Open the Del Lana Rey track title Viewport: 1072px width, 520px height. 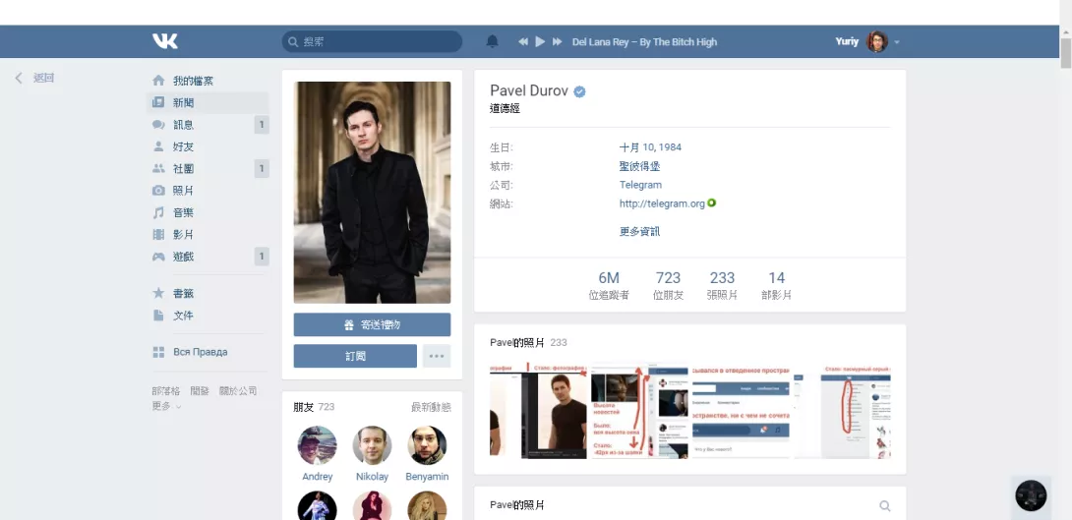(644, 41)
